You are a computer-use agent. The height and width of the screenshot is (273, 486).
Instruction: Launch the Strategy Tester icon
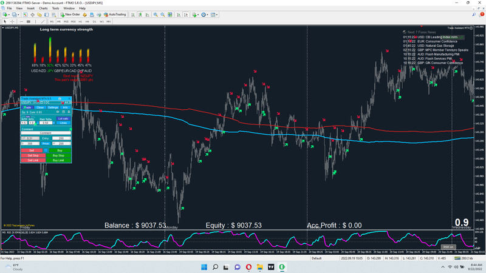(x=53, y=15)
